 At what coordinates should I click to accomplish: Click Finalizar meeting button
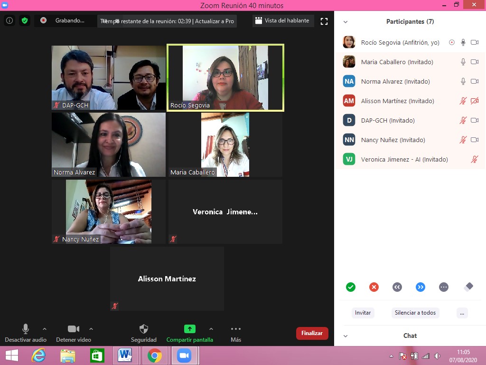click(x=312, y=333)
